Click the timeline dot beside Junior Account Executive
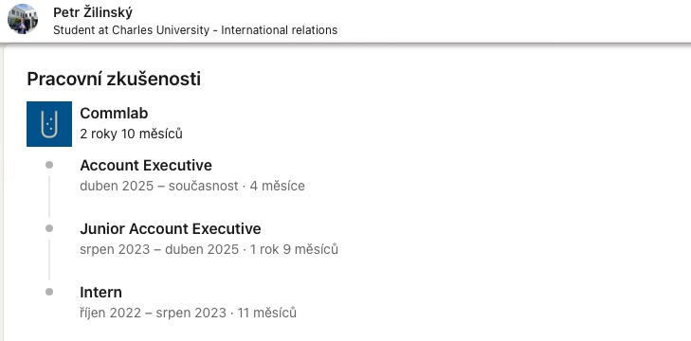The image size is (691, 341). (49, 228)
